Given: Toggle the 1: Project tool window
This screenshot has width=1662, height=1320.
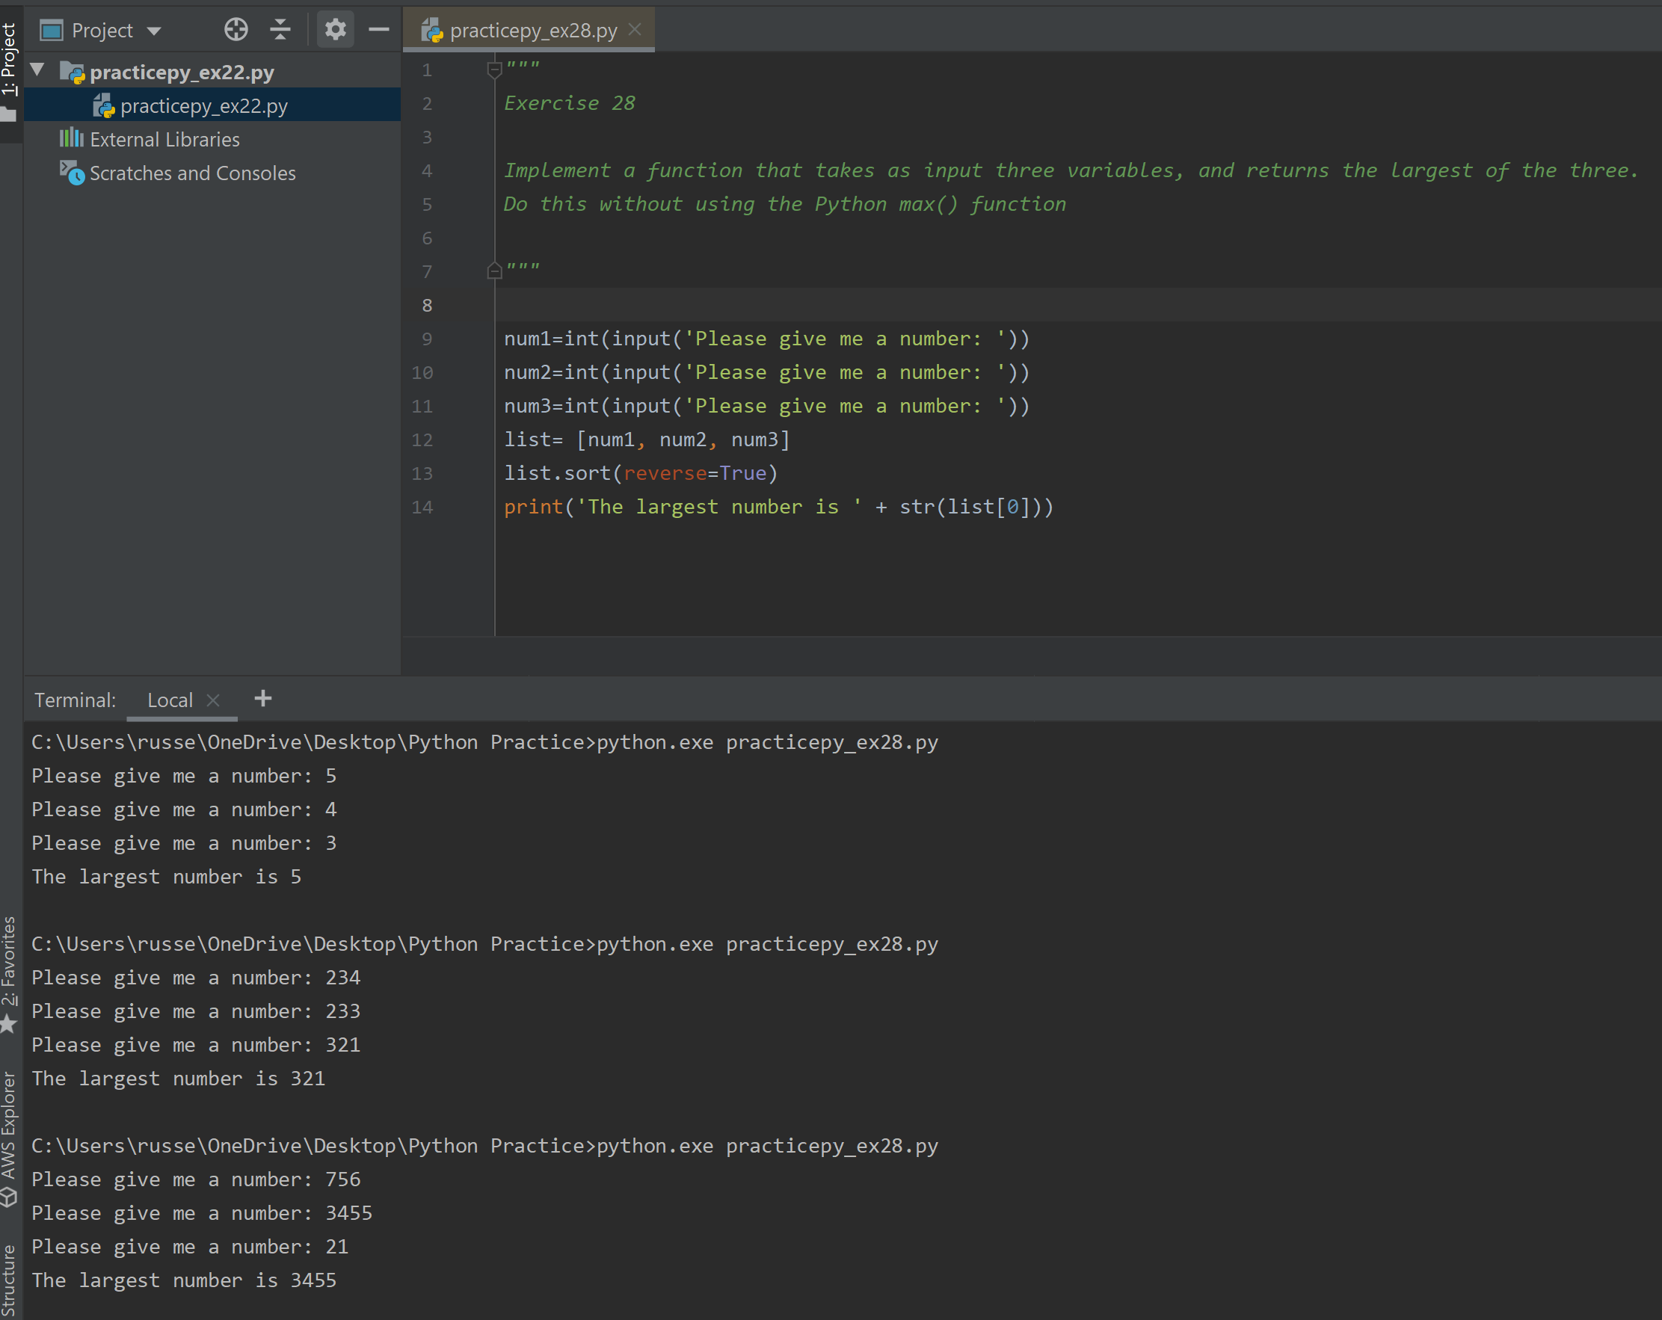Looking at the screenshot, I should click(x=8, y=61).
